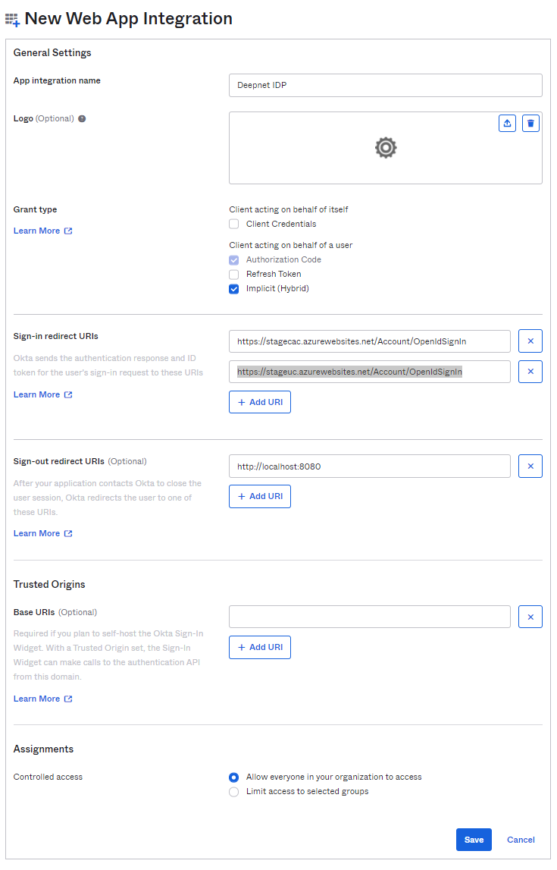
Task: Cancel the new app integration
Action: [x=521, y=840]
